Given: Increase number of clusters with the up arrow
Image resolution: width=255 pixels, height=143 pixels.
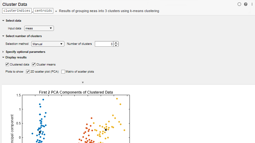Looking at the screenshot, I should click(x=116, y=43).
